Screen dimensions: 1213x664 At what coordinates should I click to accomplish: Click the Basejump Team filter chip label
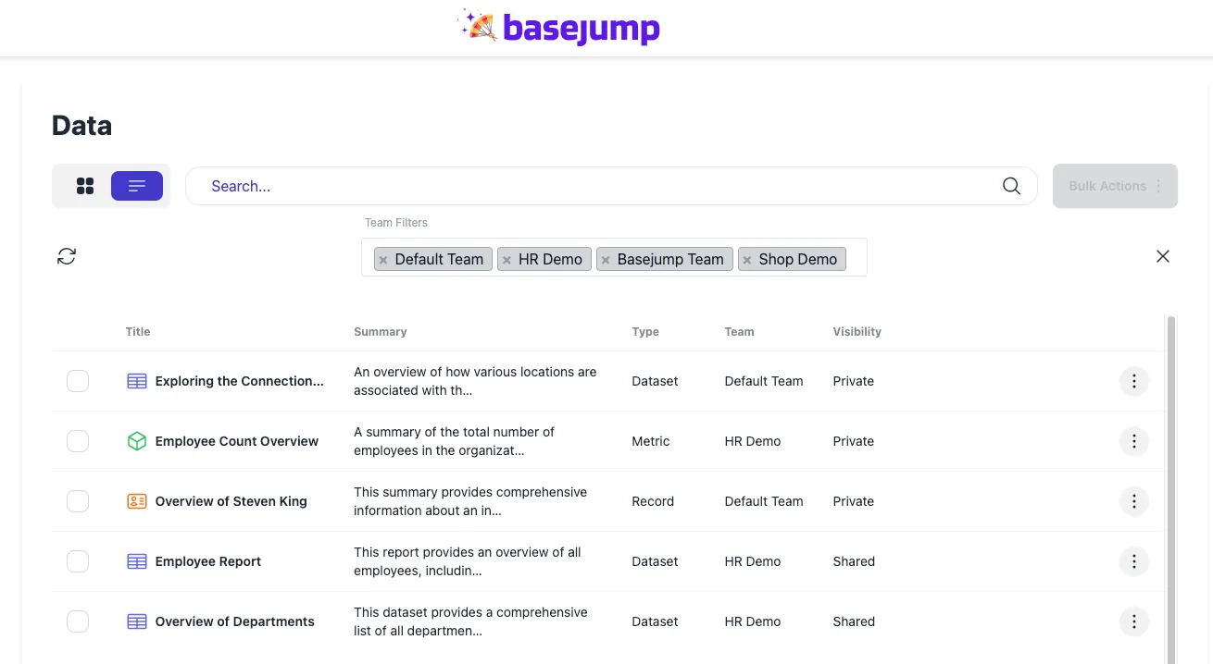[670, 259]
